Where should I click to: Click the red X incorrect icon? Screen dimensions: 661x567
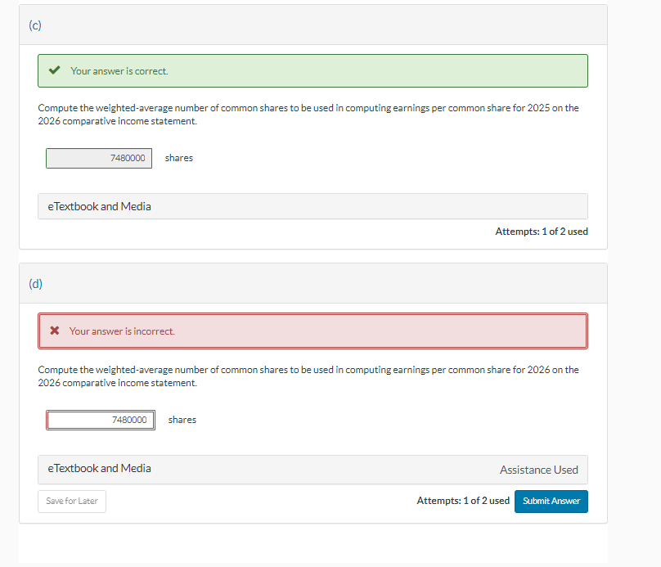[54, 331]
